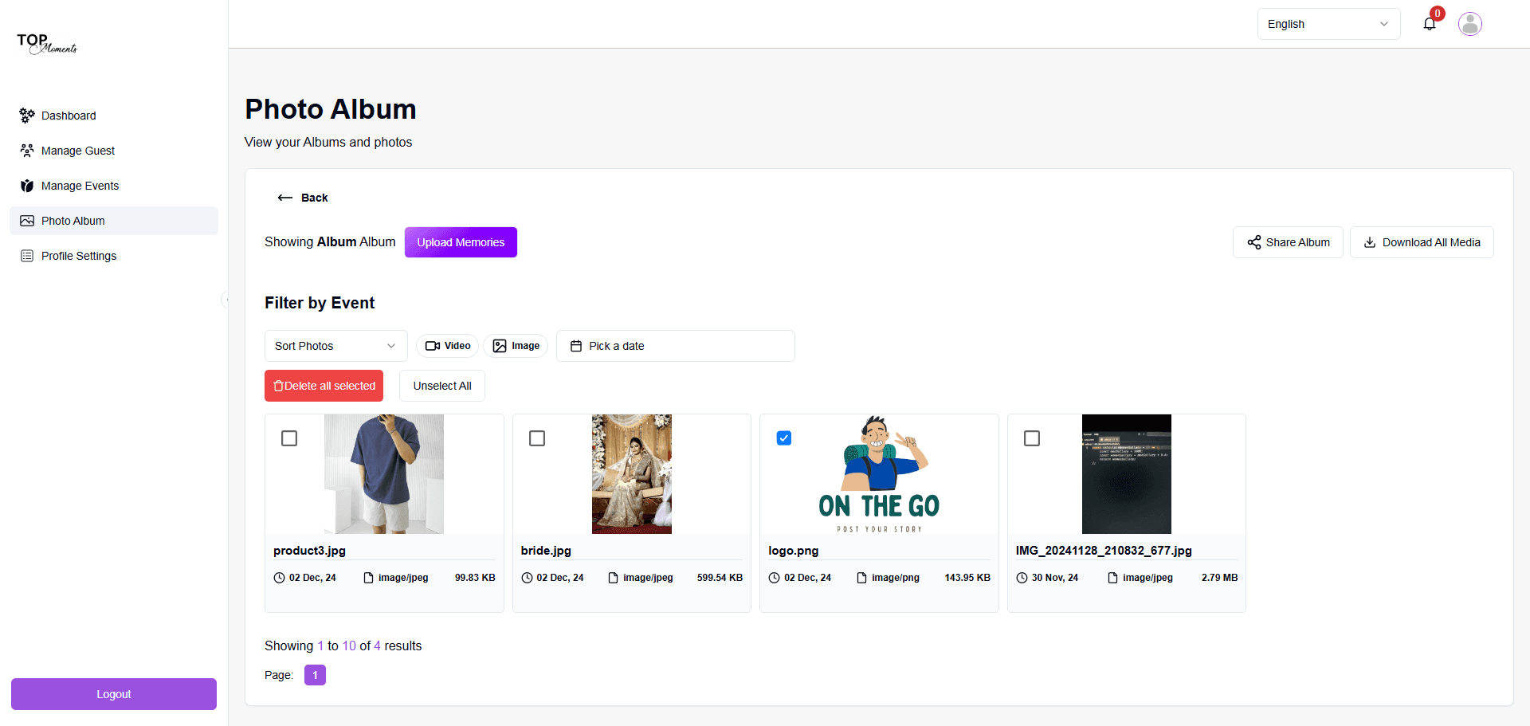
Task: Collapse the sidebar using edge handle
Action: coord(226,300)
